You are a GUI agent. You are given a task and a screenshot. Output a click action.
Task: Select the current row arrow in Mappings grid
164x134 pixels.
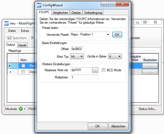[10, 66]
